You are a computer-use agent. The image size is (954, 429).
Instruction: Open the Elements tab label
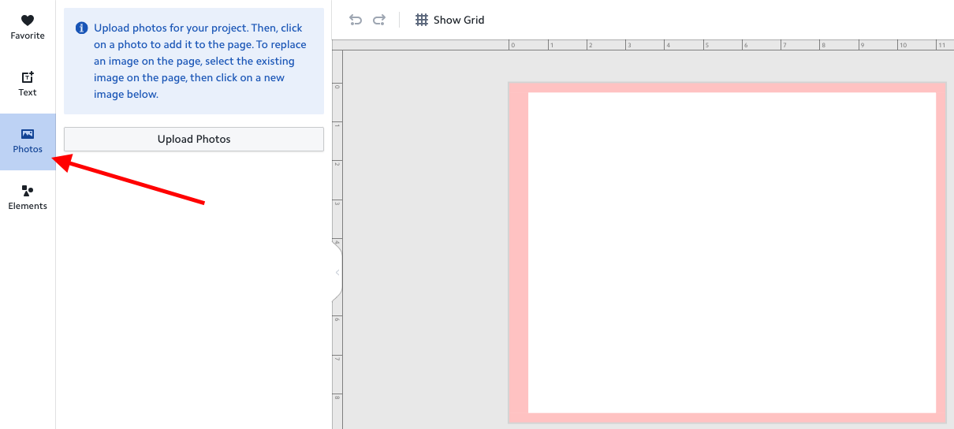click(x=28, y=206)
